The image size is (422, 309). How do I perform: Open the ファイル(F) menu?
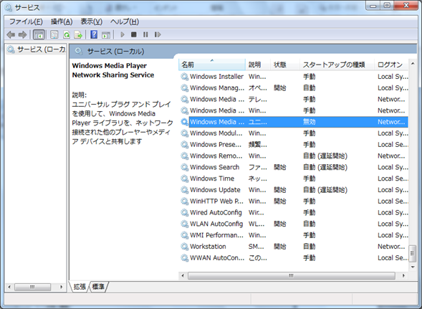click(26, 22)
